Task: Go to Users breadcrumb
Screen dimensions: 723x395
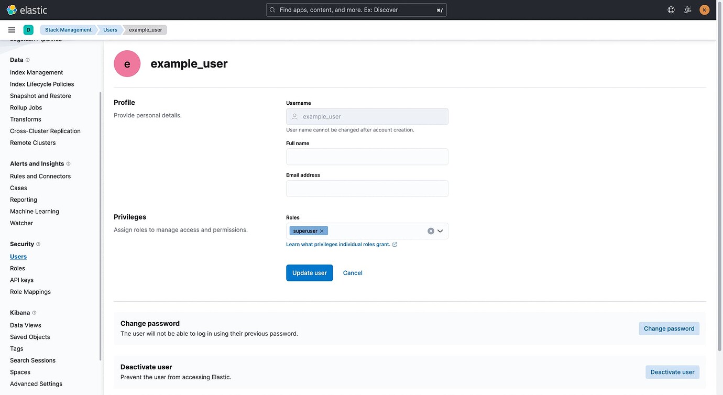Action: [x=110, y=30]
